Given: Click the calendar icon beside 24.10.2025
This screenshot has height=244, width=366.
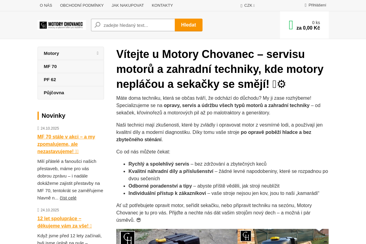Looking at the screenshot, I should point(38,128).
